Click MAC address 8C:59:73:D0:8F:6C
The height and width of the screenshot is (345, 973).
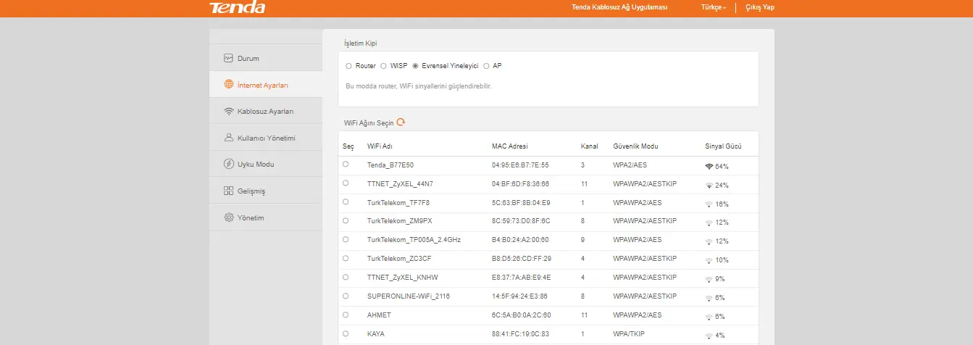tap(521, 221)
